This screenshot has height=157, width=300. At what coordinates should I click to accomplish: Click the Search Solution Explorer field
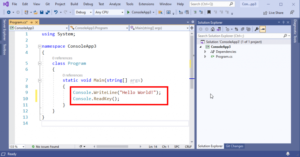(240, 36)
